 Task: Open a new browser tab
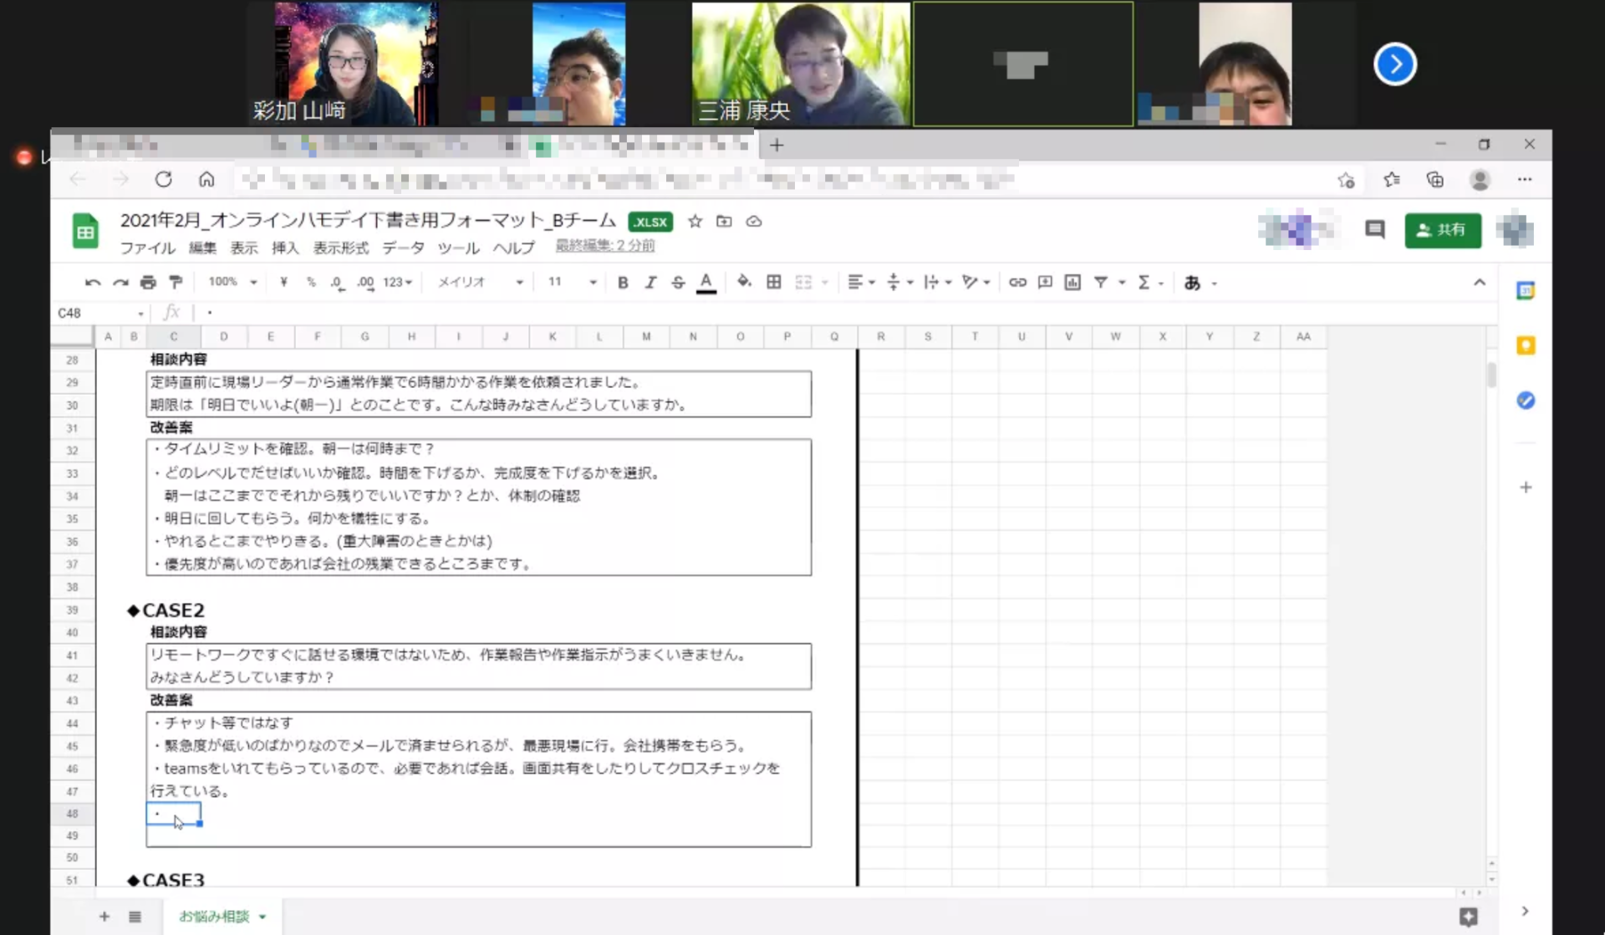pyautogui.click(x=777, y=146)
